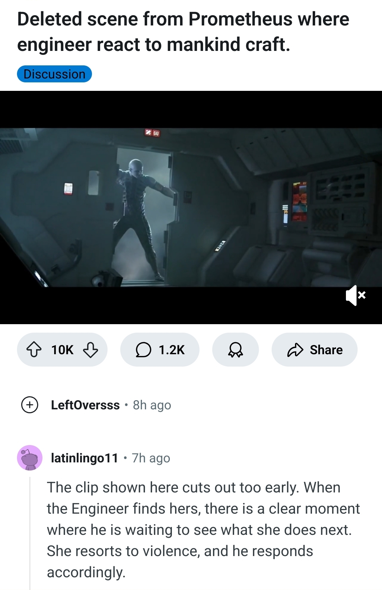Open the post title text
382x590 pixels.
tap(183, 31)
